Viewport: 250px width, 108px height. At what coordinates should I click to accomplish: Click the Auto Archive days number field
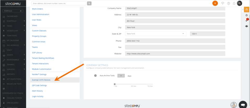121,76
